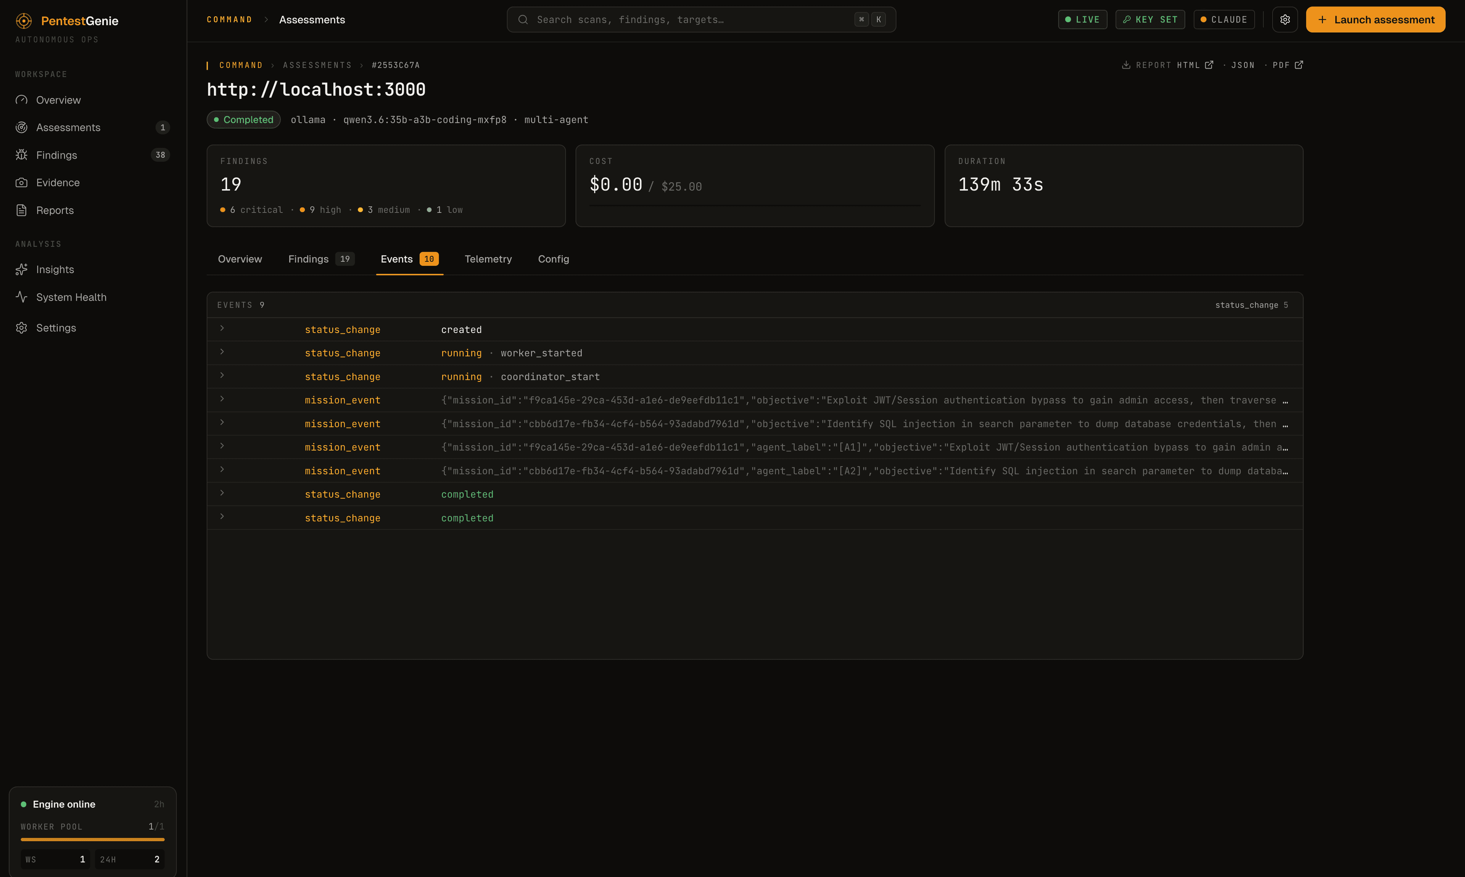Click the Launch assessment button

click(1375, 19)
